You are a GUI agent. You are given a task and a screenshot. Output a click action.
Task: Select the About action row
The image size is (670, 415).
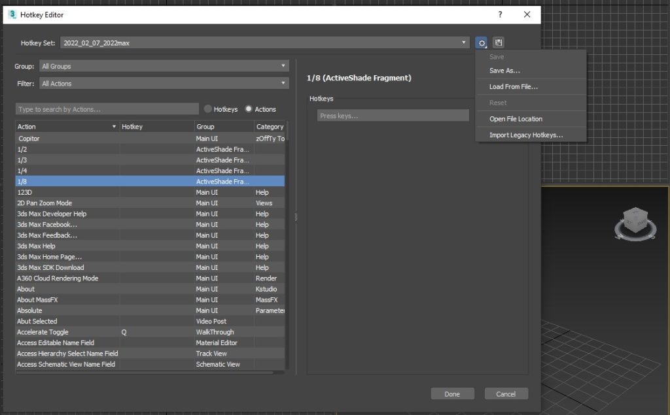tap(150, 289)
